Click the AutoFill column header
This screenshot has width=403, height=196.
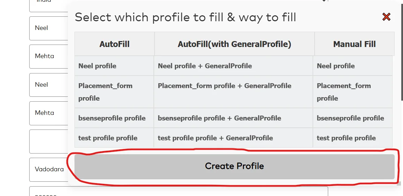[114, 44]
